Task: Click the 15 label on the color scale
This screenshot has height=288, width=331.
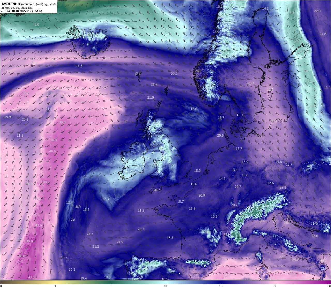Action: click(221, 286)
